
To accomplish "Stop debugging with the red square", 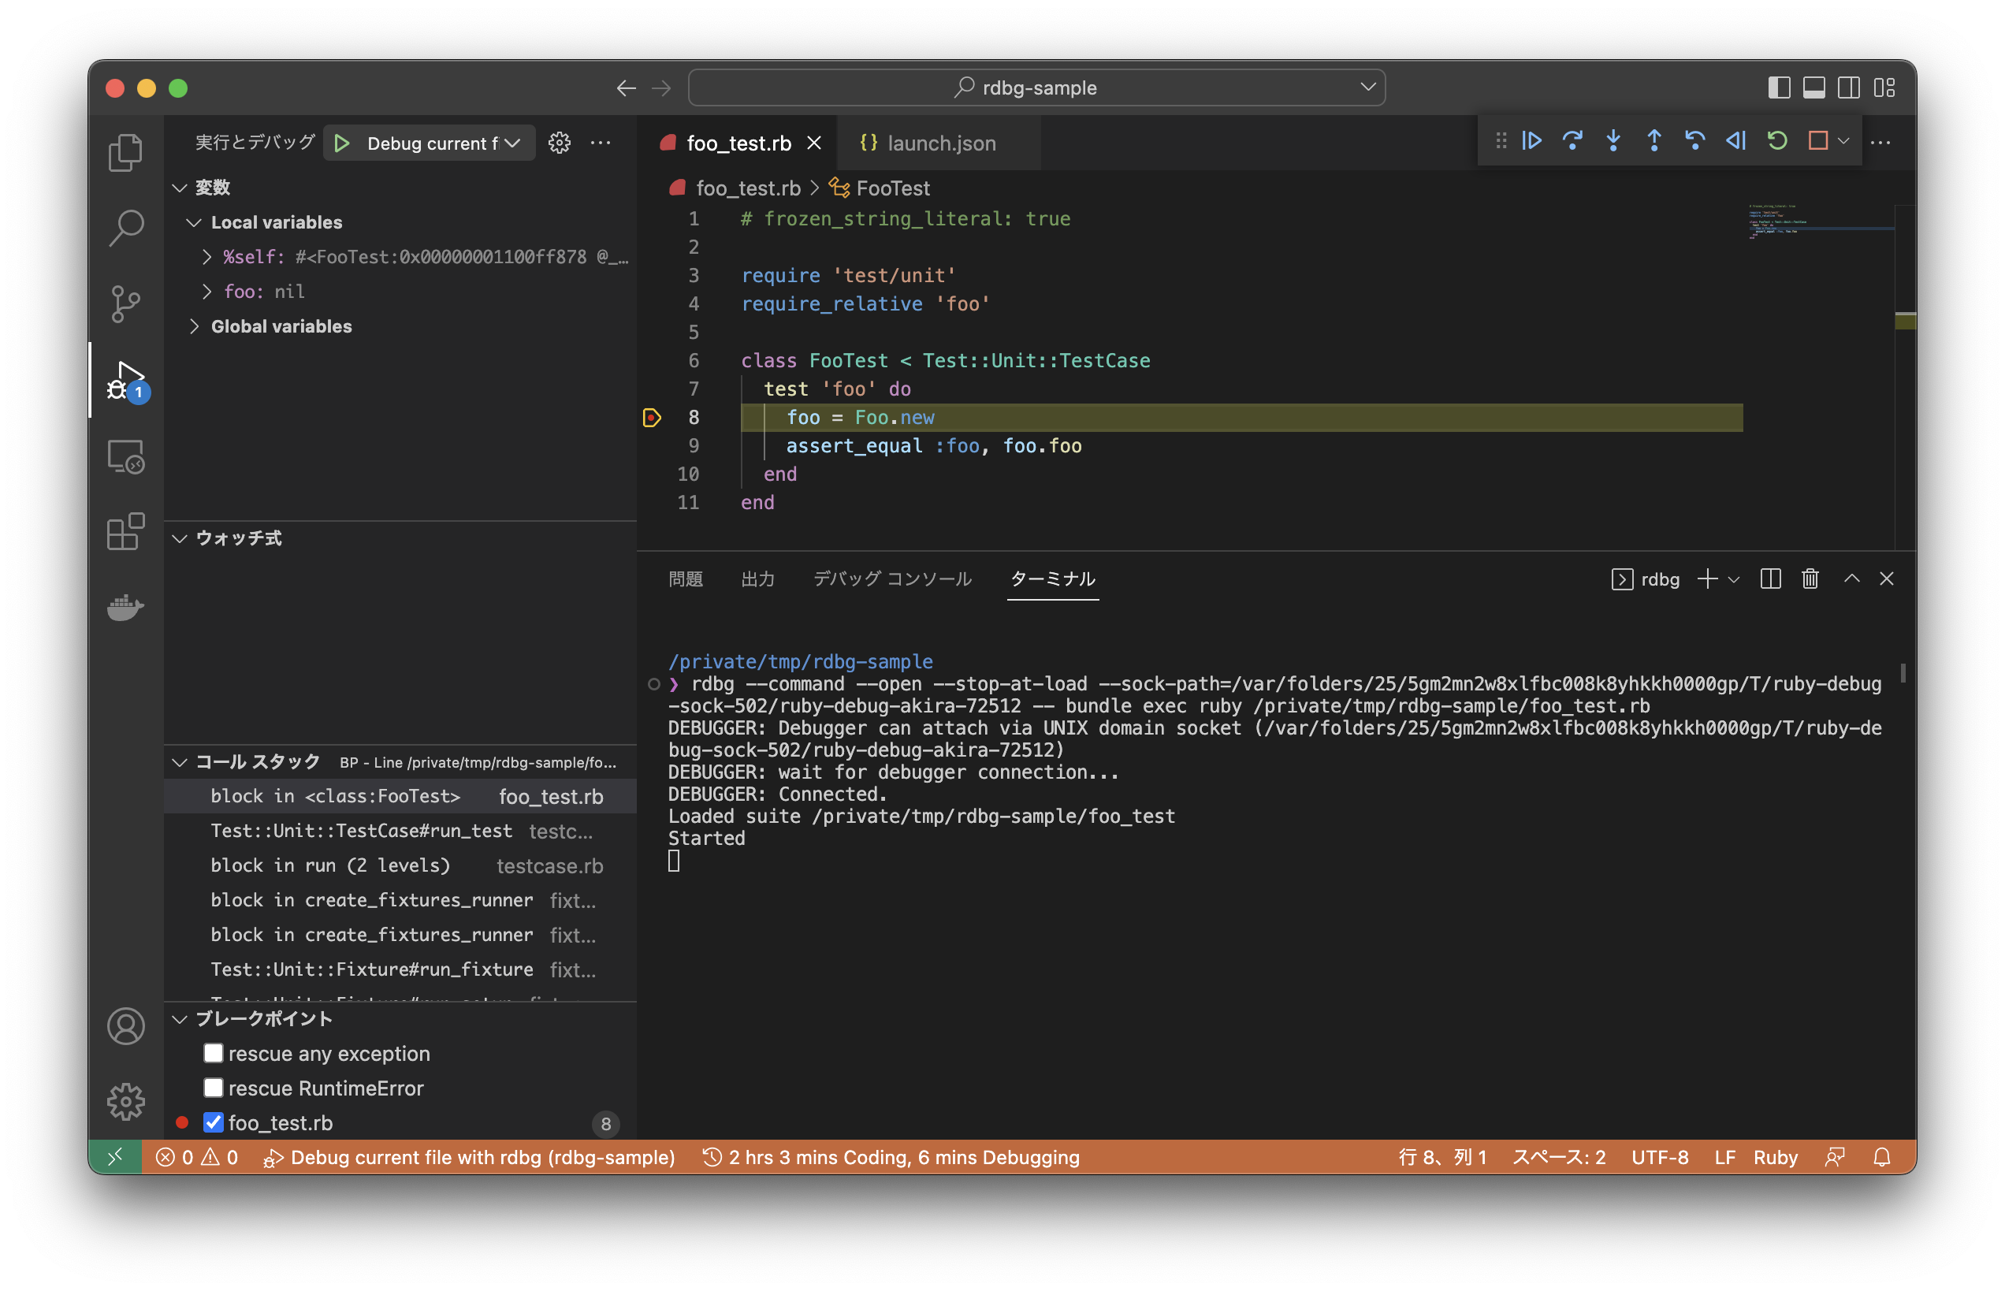I will click(1817, 141).
